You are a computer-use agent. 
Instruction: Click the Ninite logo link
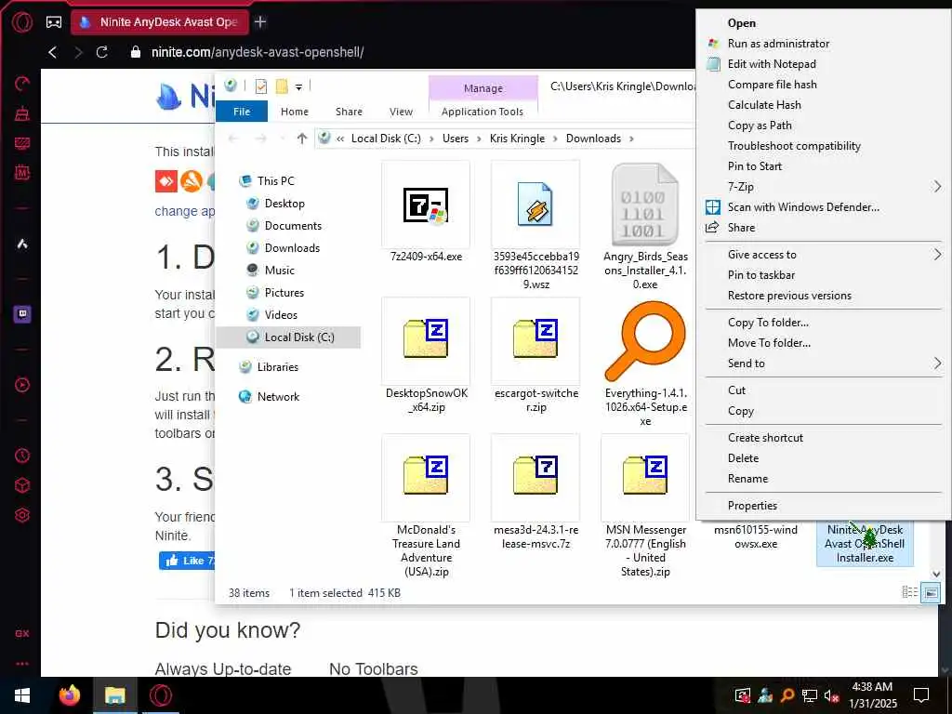[185, 96]
